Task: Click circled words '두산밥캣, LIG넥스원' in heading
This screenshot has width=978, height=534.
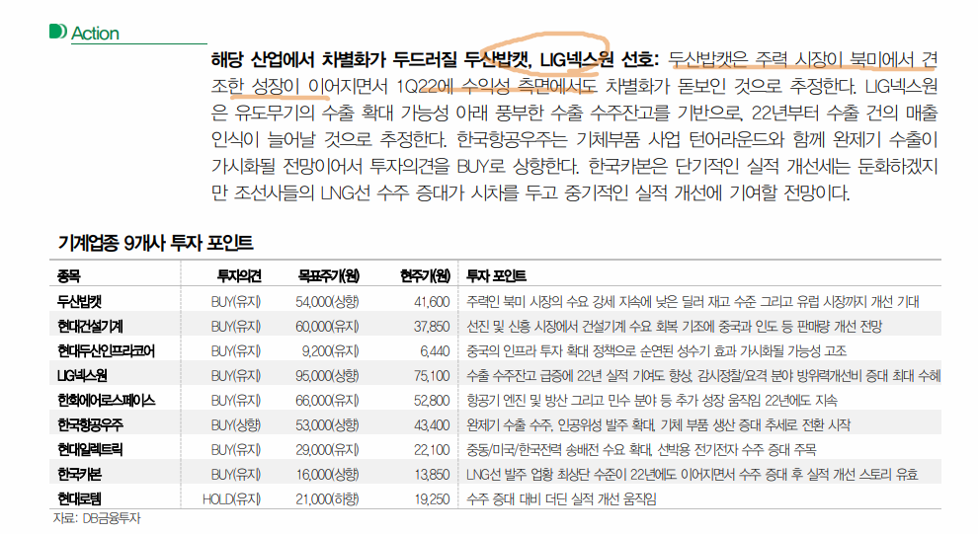Action: [538, 59]
